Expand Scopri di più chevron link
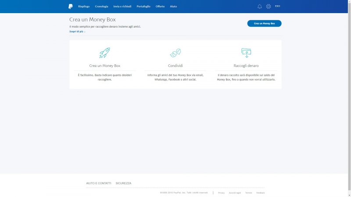 pos(77,32)
